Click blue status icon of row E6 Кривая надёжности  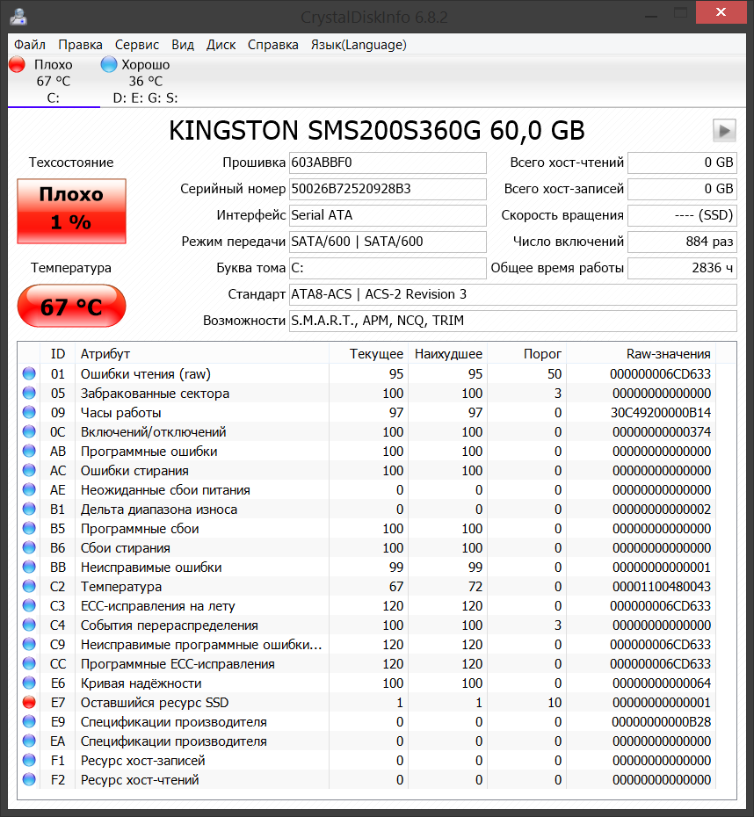pyautogui.click(x=29, y=683)
